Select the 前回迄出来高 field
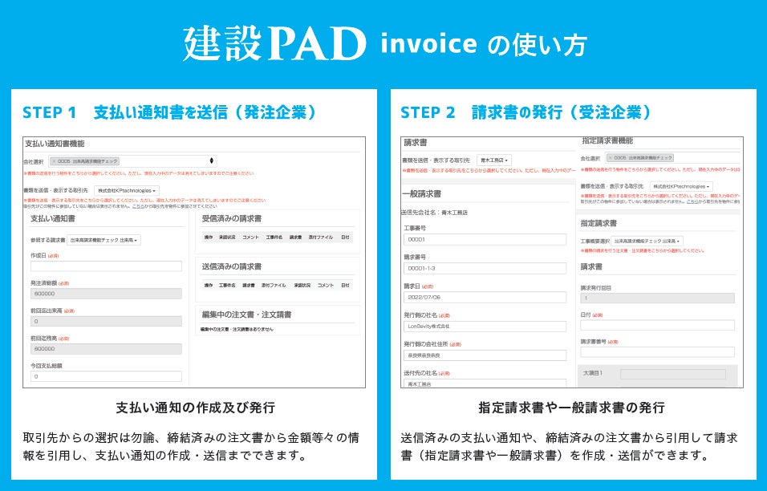This screenshot has width=767, height=491. [x=106, y=321]
